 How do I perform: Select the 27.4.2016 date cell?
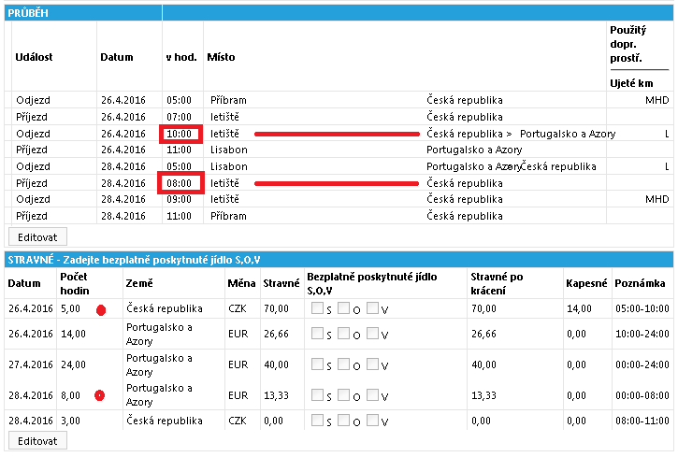(x=30, y=364)
